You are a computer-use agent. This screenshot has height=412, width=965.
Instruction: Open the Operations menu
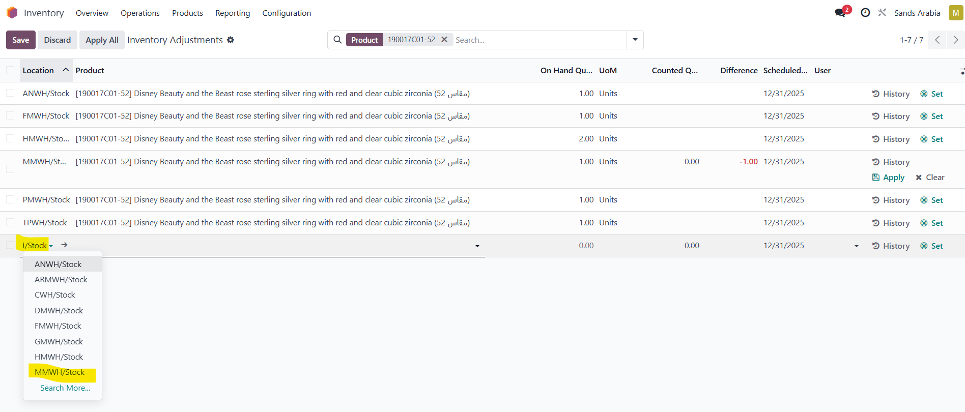pyautogui.click(x=140, y=13)
